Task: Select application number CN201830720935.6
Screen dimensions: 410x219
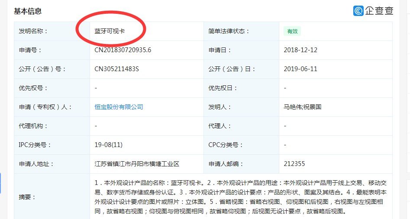Action: 123,50
